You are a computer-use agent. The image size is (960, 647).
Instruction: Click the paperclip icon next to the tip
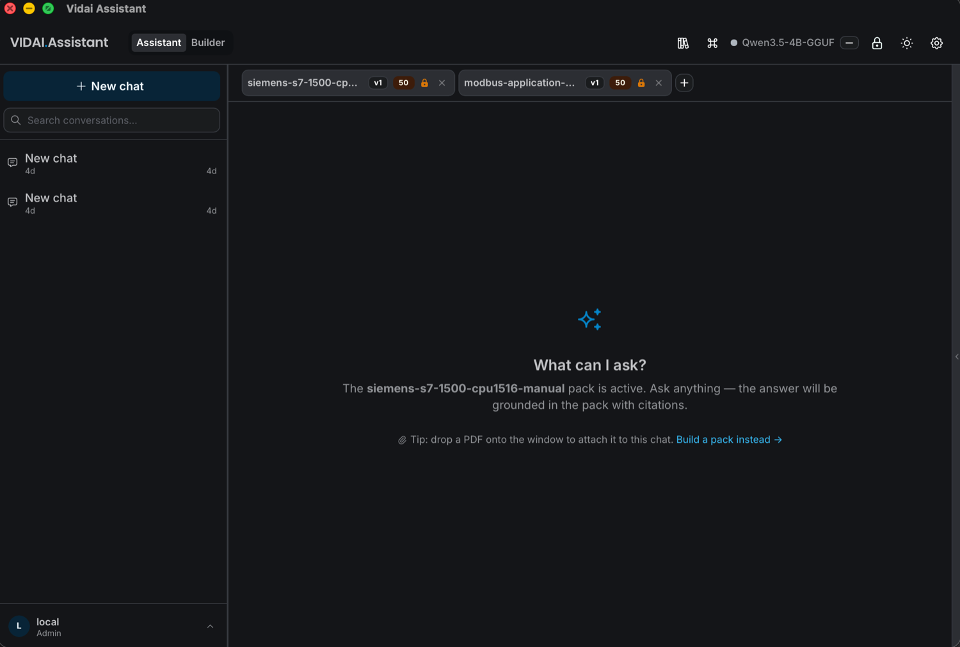[x=402, y=440]
